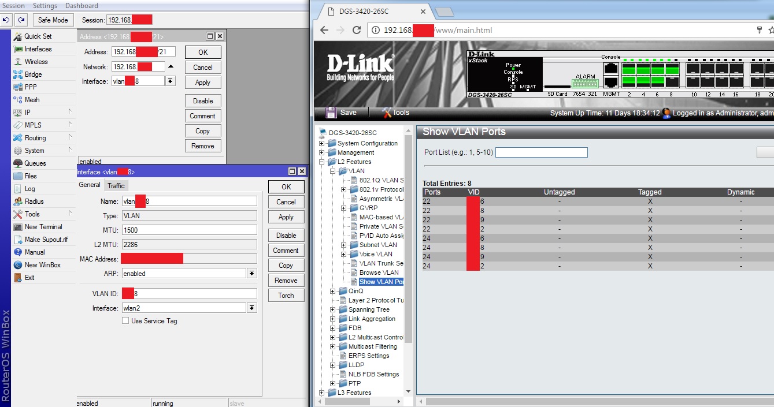Collapse the Network field arrow in Address dialog
Image resolution: width=774 pixels, height=407 pixels.
[x=171, y=67]
